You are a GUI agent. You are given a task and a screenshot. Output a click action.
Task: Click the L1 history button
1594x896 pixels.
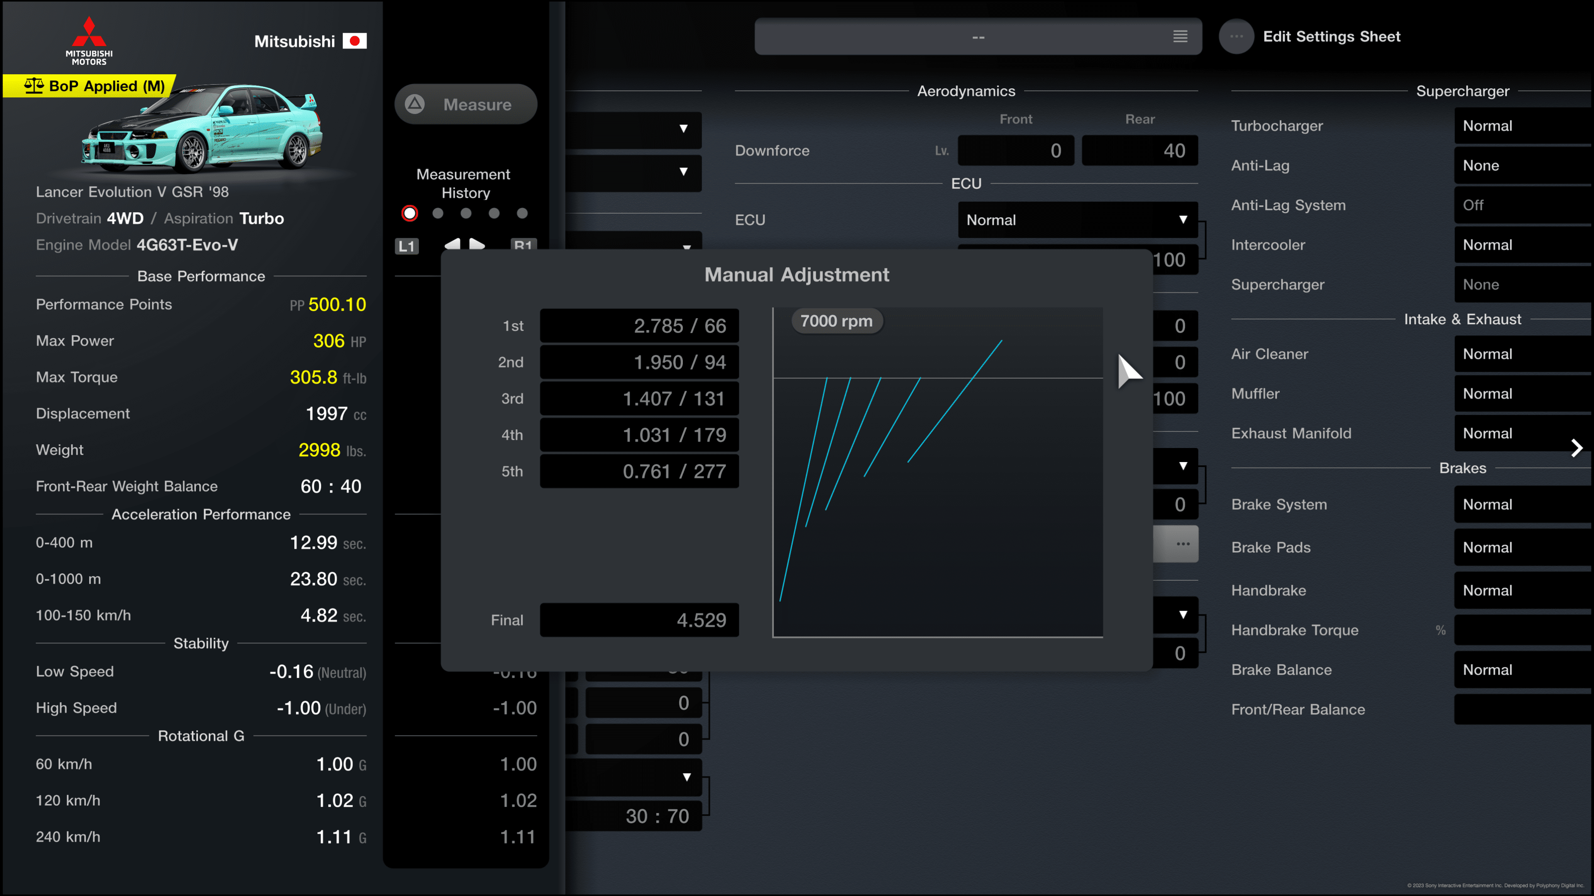tap(406, 246)
